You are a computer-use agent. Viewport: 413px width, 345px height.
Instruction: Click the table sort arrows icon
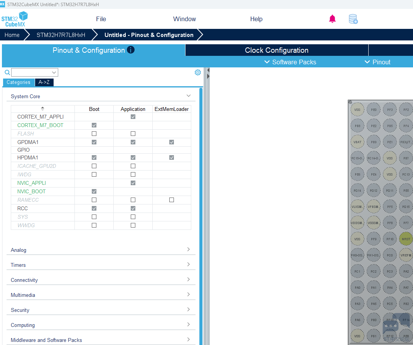(x=42, y=108)
